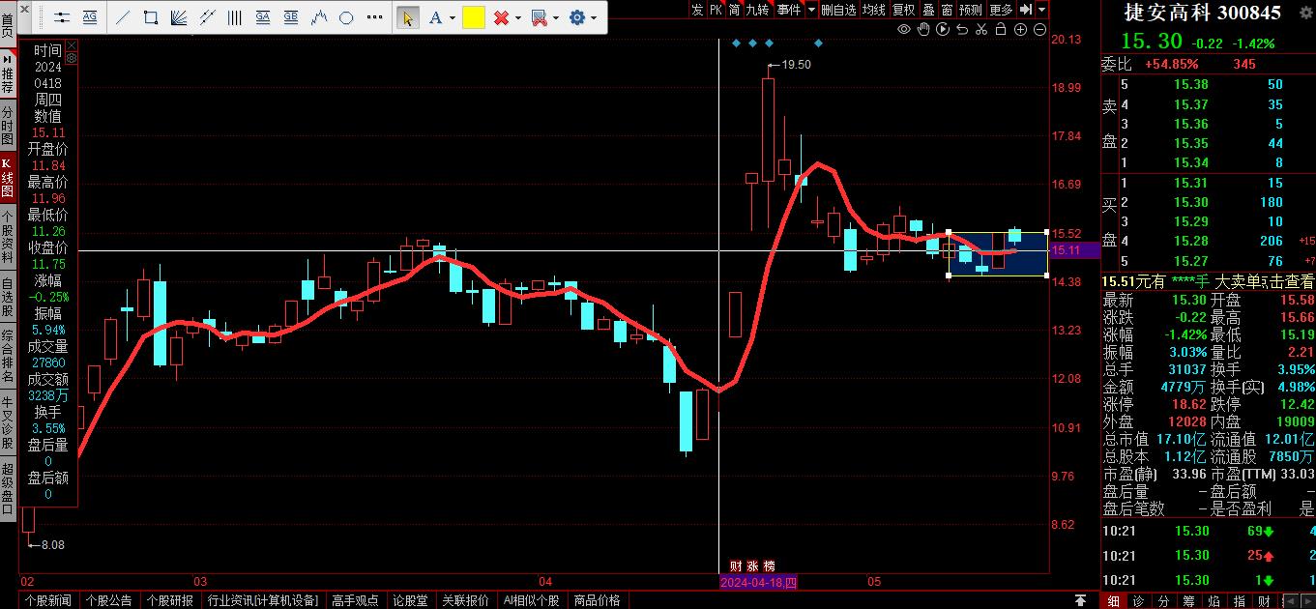Select the rectangle drawing tool

(x=151, y=17)
